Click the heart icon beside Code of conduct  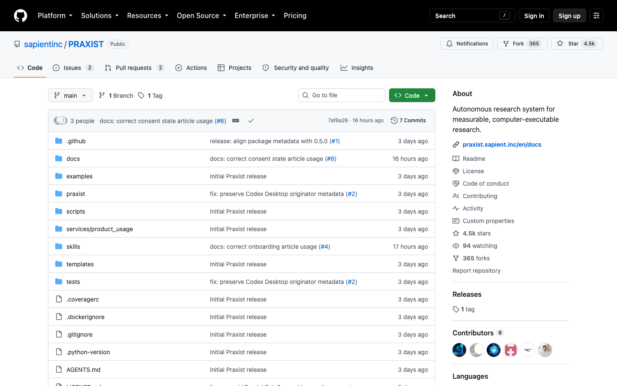coord(456,184)
